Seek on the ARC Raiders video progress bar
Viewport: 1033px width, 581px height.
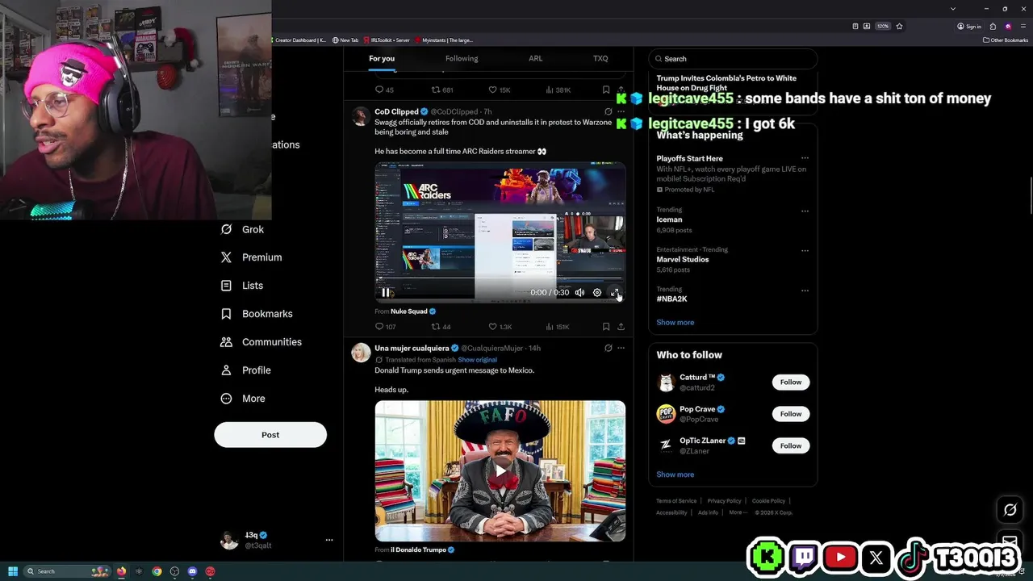(x=500, y=280)
